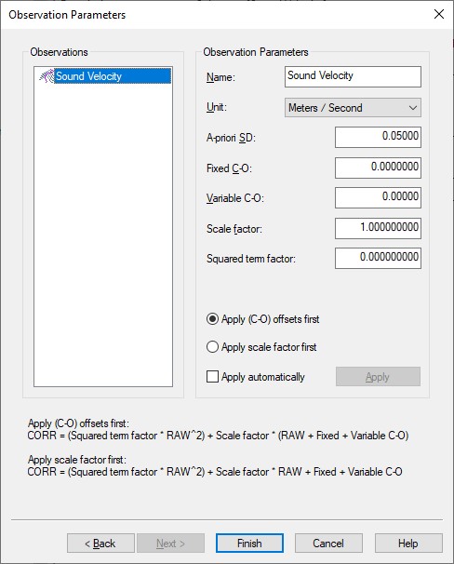This screenshot has height=564, width=454.
Task: Click the formula line ending with RAW + Fixed + Variable C-O
Action: [x=215, y=472]
